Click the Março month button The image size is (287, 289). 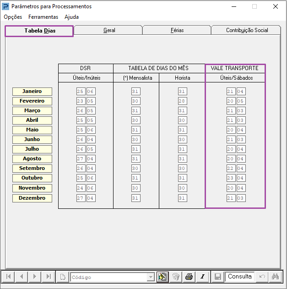(32, 110)
